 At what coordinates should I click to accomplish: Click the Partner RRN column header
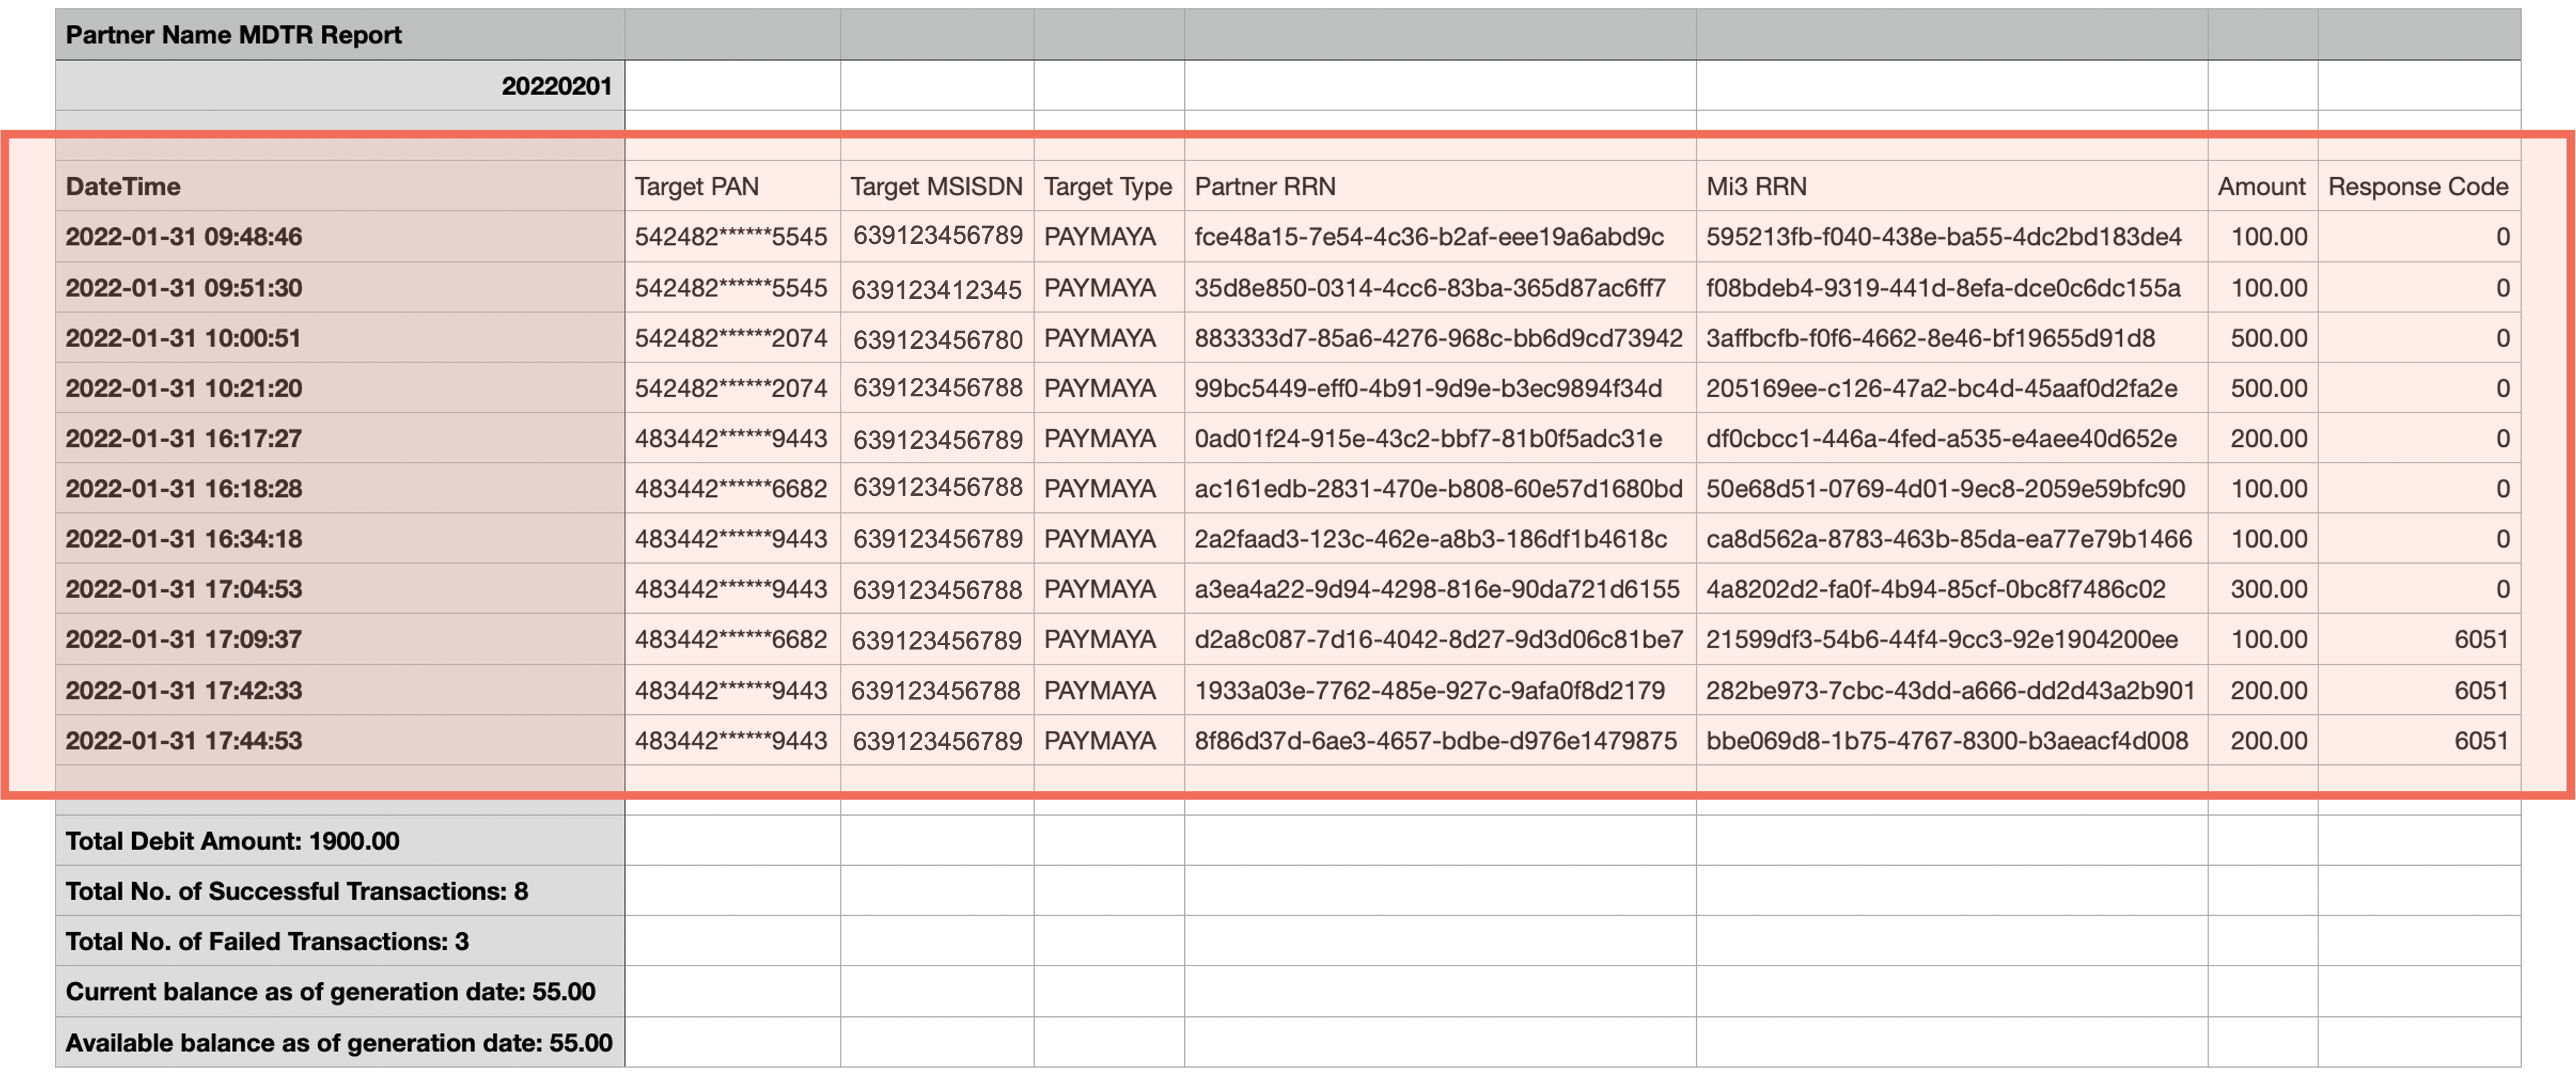[x=1264, y=187]
